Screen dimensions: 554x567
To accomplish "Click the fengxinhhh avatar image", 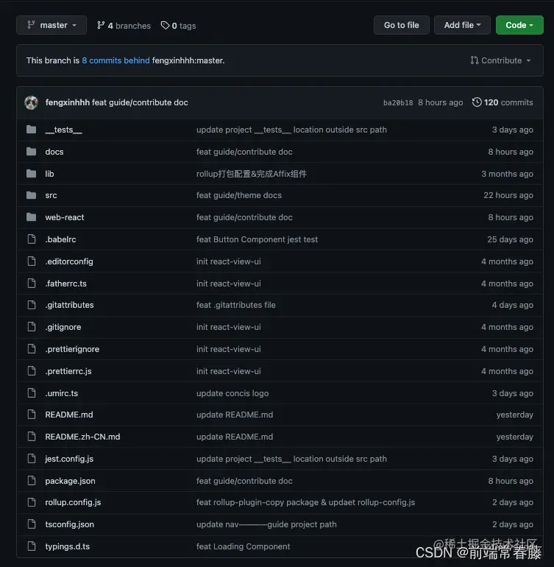I will tap(32, 102).
